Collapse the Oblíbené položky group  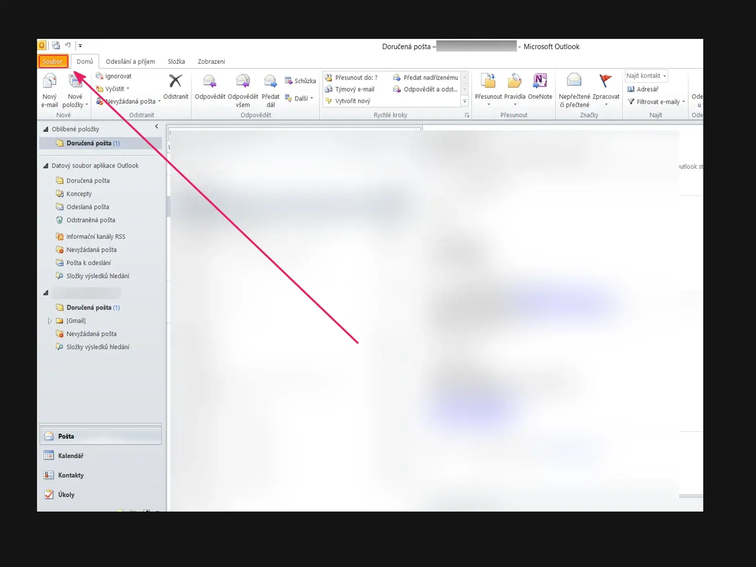click(46, 129)
